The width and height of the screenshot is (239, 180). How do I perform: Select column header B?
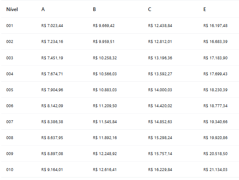pyautogui.click(x=94, y=9)
